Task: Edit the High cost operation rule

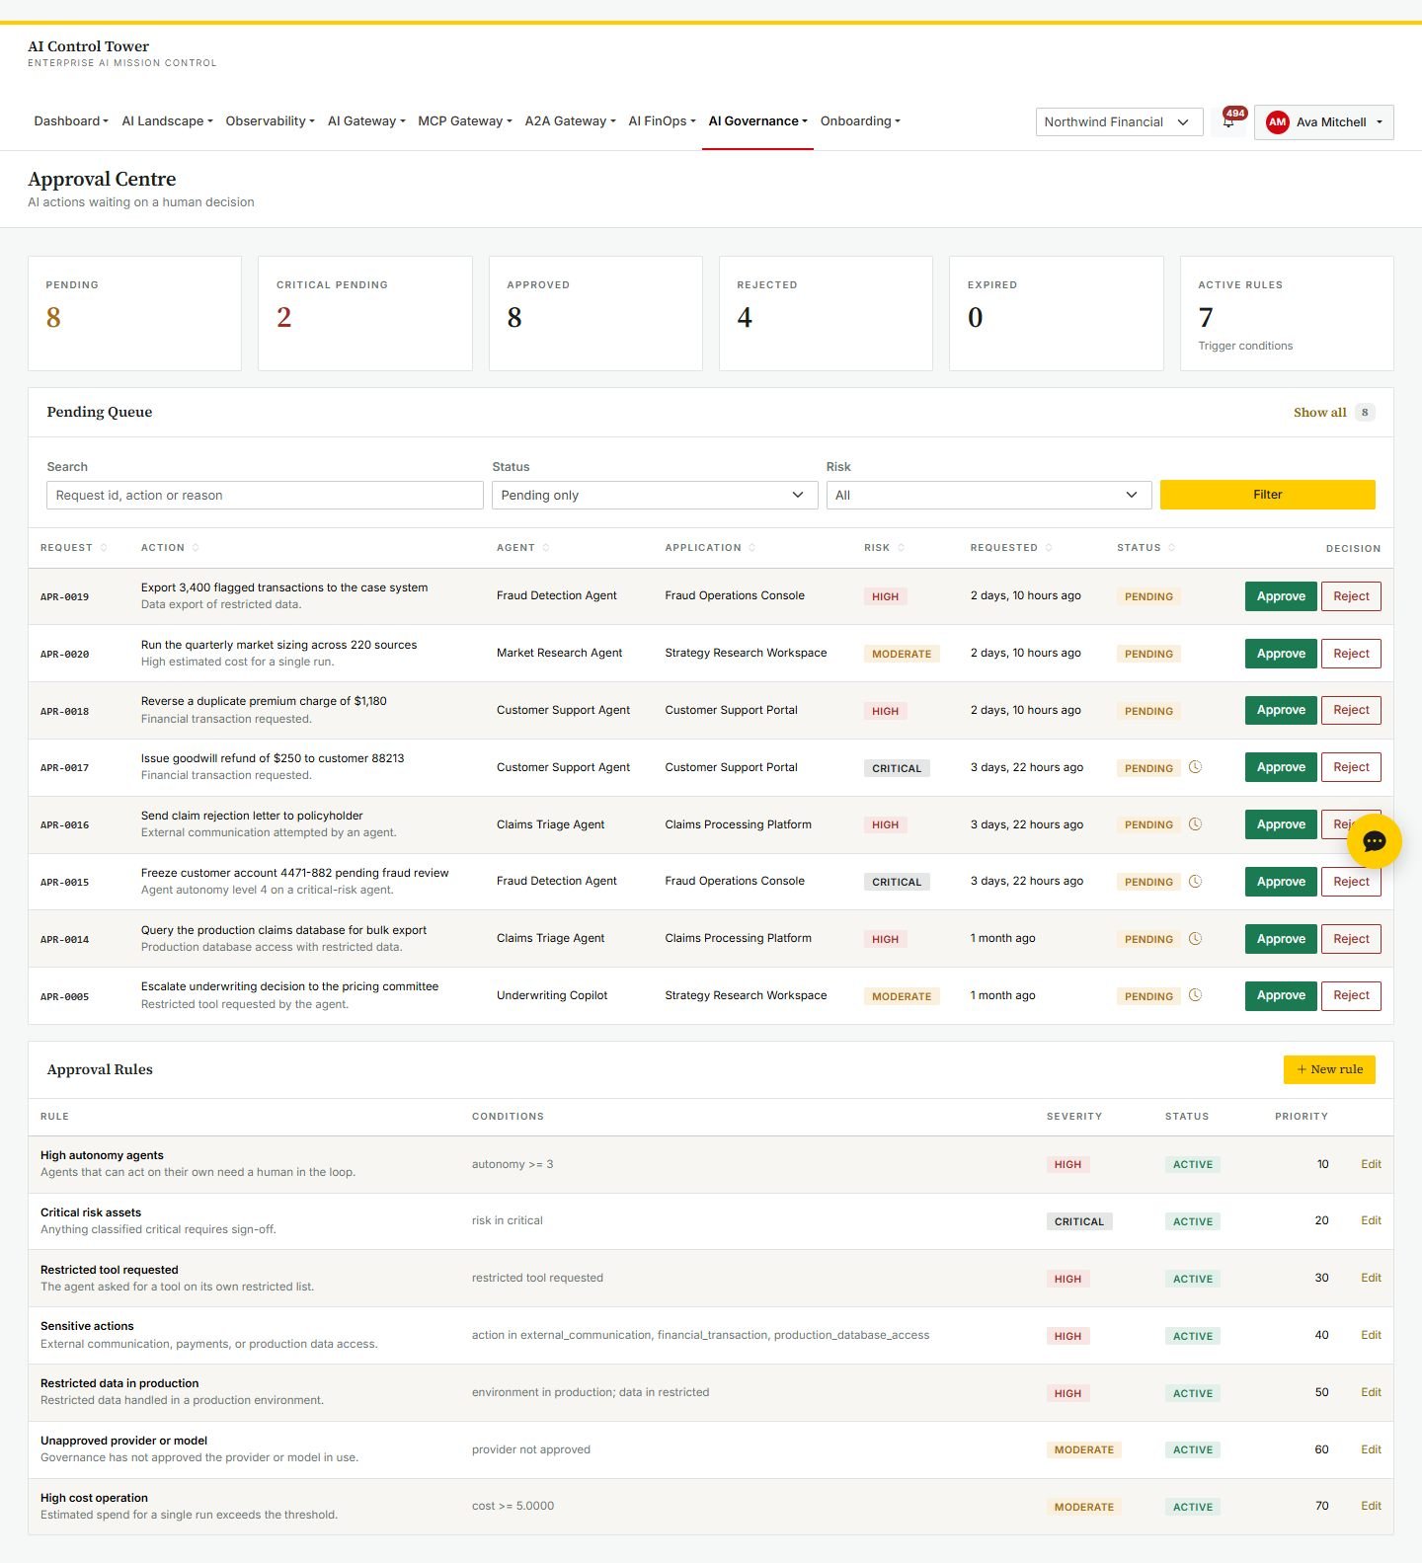Action: [x=1371, y=1506]
